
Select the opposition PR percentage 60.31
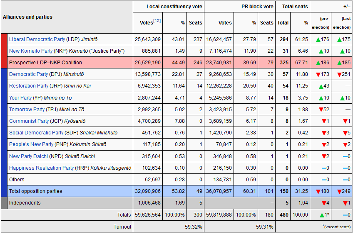tap(249, 191)
